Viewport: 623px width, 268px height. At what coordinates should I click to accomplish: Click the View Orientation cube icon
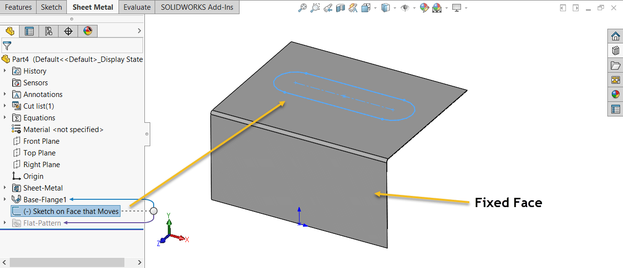point(365,7)
